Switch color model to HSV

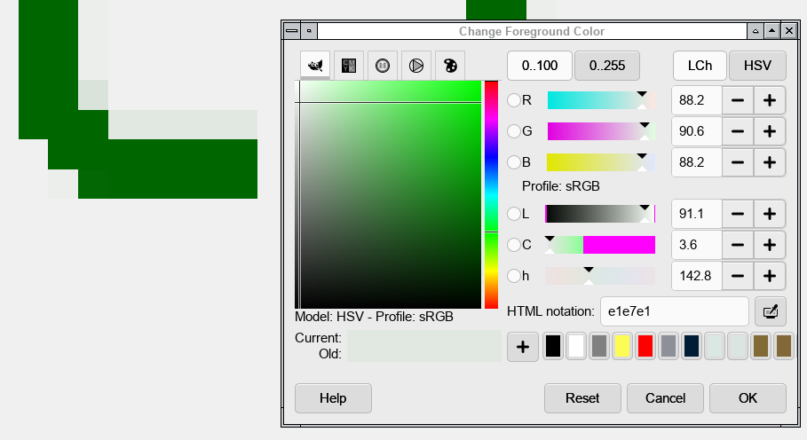[x=757, y=66]
